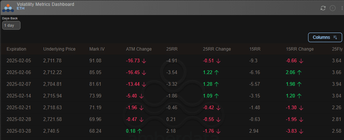Click 15RR Change value -1.95
344x140 pixels.
(x=292, y=119)
